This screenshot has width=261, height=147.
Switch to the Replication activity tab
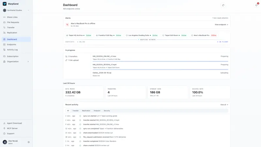pos(86,111)
